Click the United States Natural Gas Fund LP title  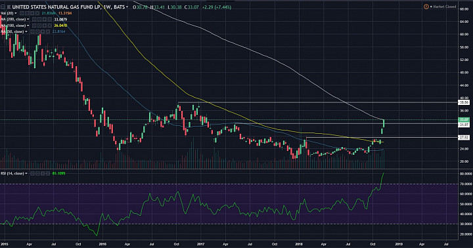point(56,7)
